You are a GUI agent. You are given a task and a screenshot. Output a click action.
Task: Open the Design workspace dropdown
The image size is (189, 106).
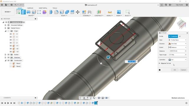(8, 12)
